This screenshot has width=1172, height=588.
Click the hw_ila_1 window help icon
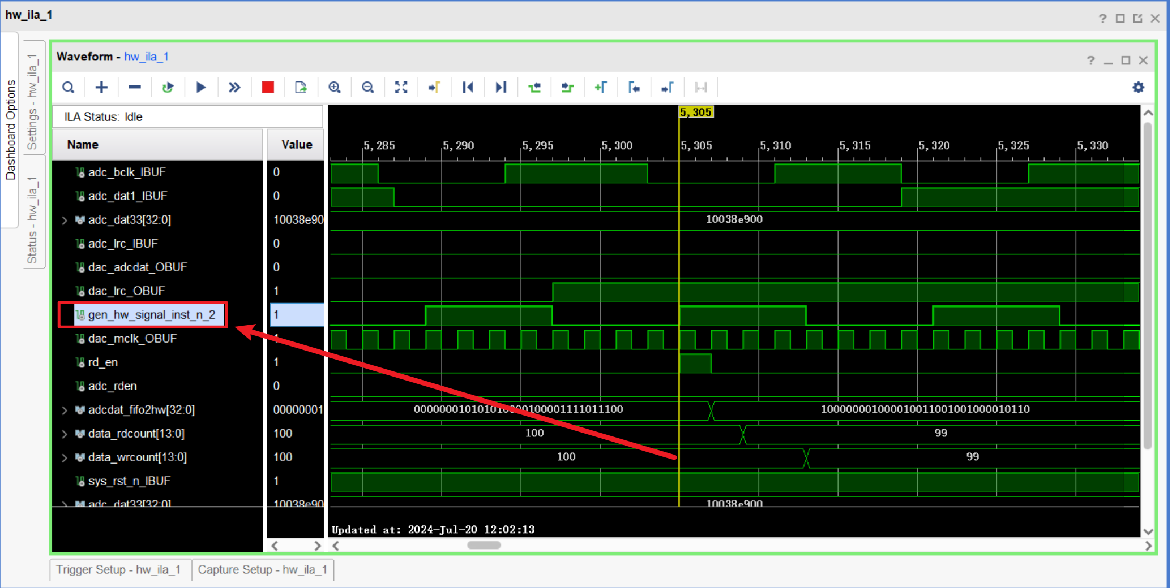[x=1103, y=19]
